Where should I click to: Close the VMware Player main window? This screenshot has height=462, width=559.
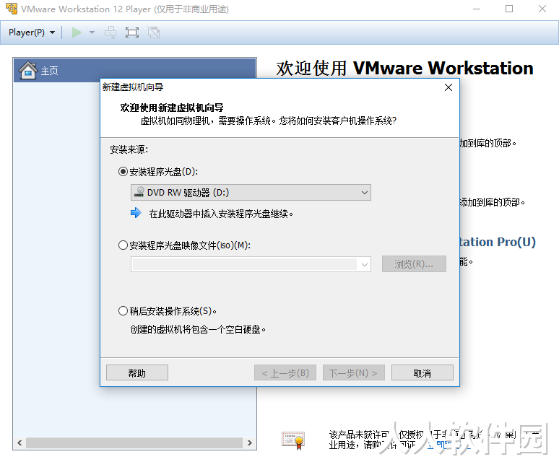coord(542,9)
